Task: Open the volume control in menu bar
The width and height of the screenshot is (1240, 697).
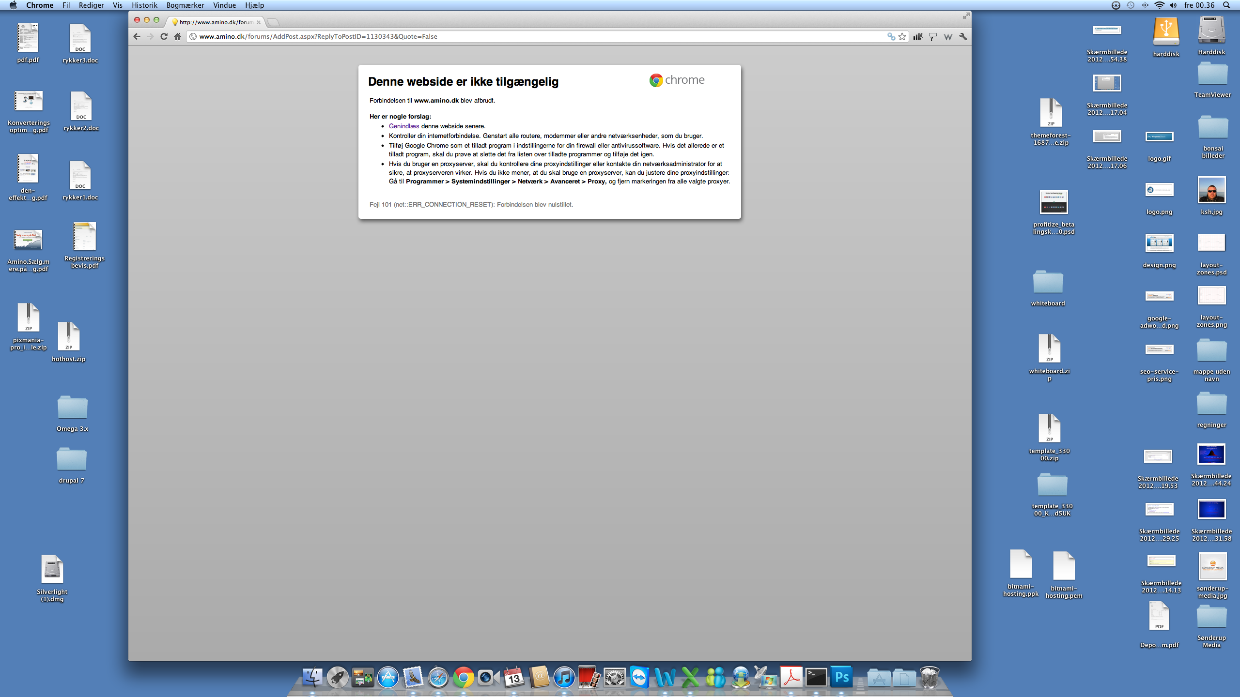Action: pos(1173,5)
